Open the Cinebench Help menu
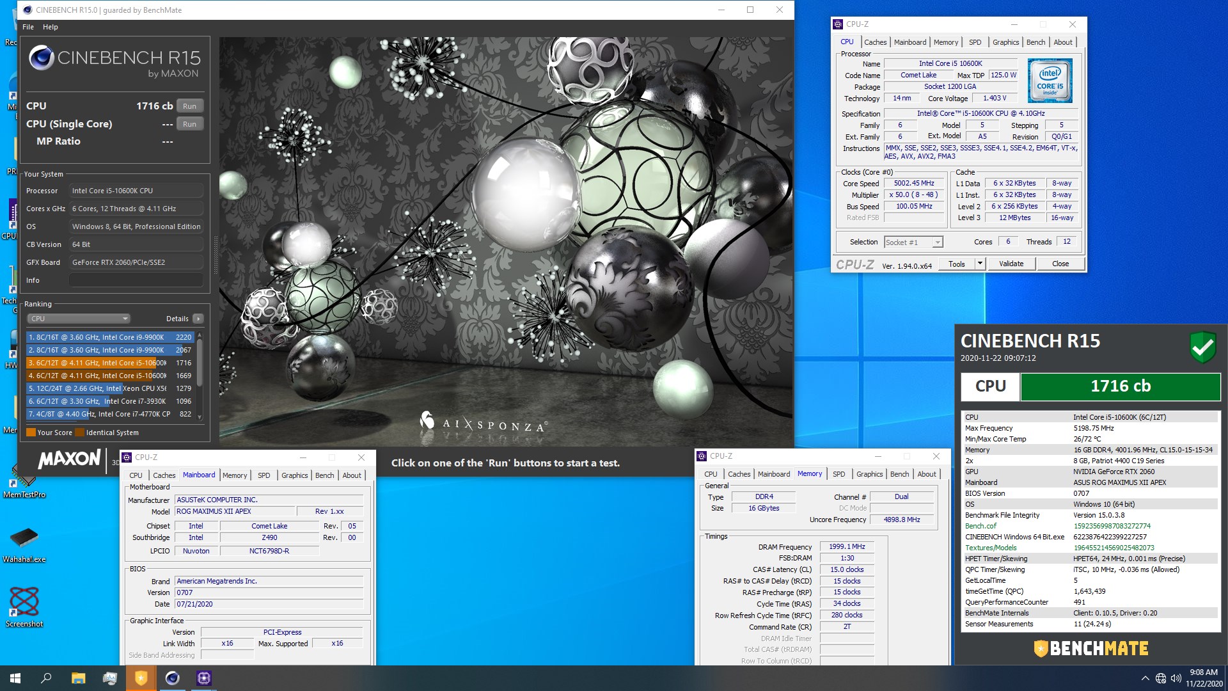Screen dimensions: 1228x691 tap(51, 27)
